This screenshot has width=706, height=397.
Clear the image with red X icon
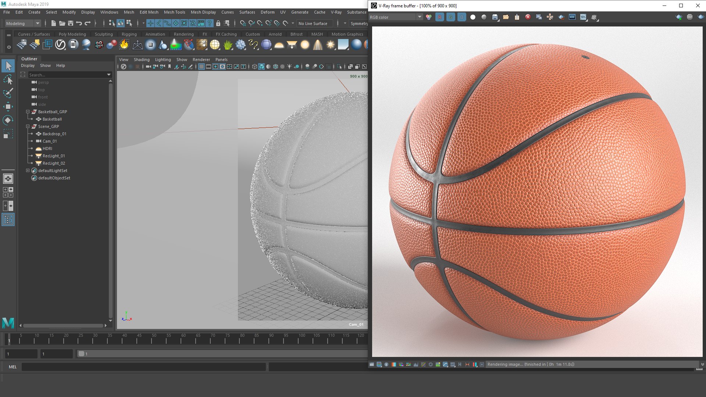point(528,17)
